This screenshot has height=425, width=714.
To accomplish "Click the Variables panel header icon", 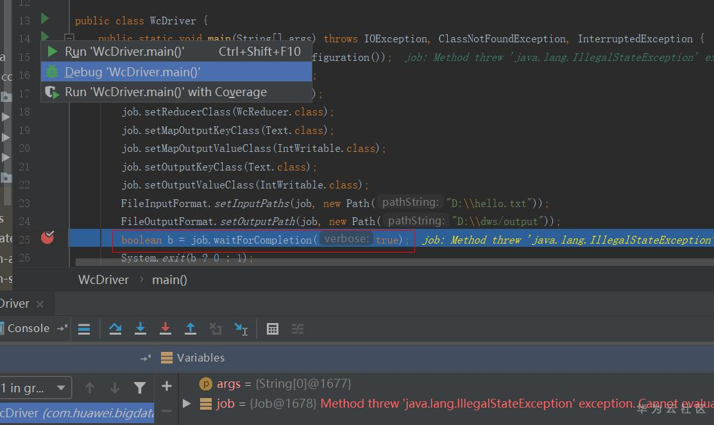I will [167, 358].
